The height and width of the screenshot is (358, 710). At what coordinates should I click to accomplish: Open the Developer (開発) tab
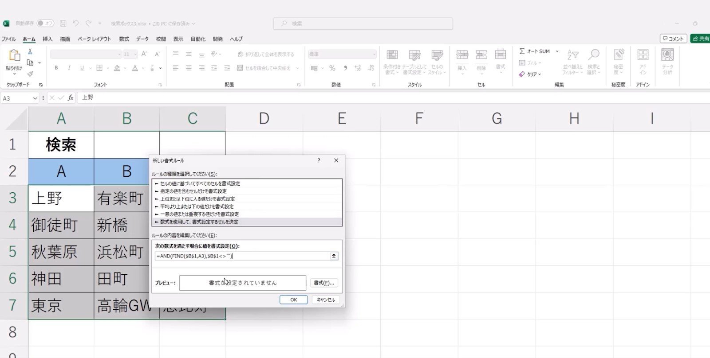[x=217, y=39]
